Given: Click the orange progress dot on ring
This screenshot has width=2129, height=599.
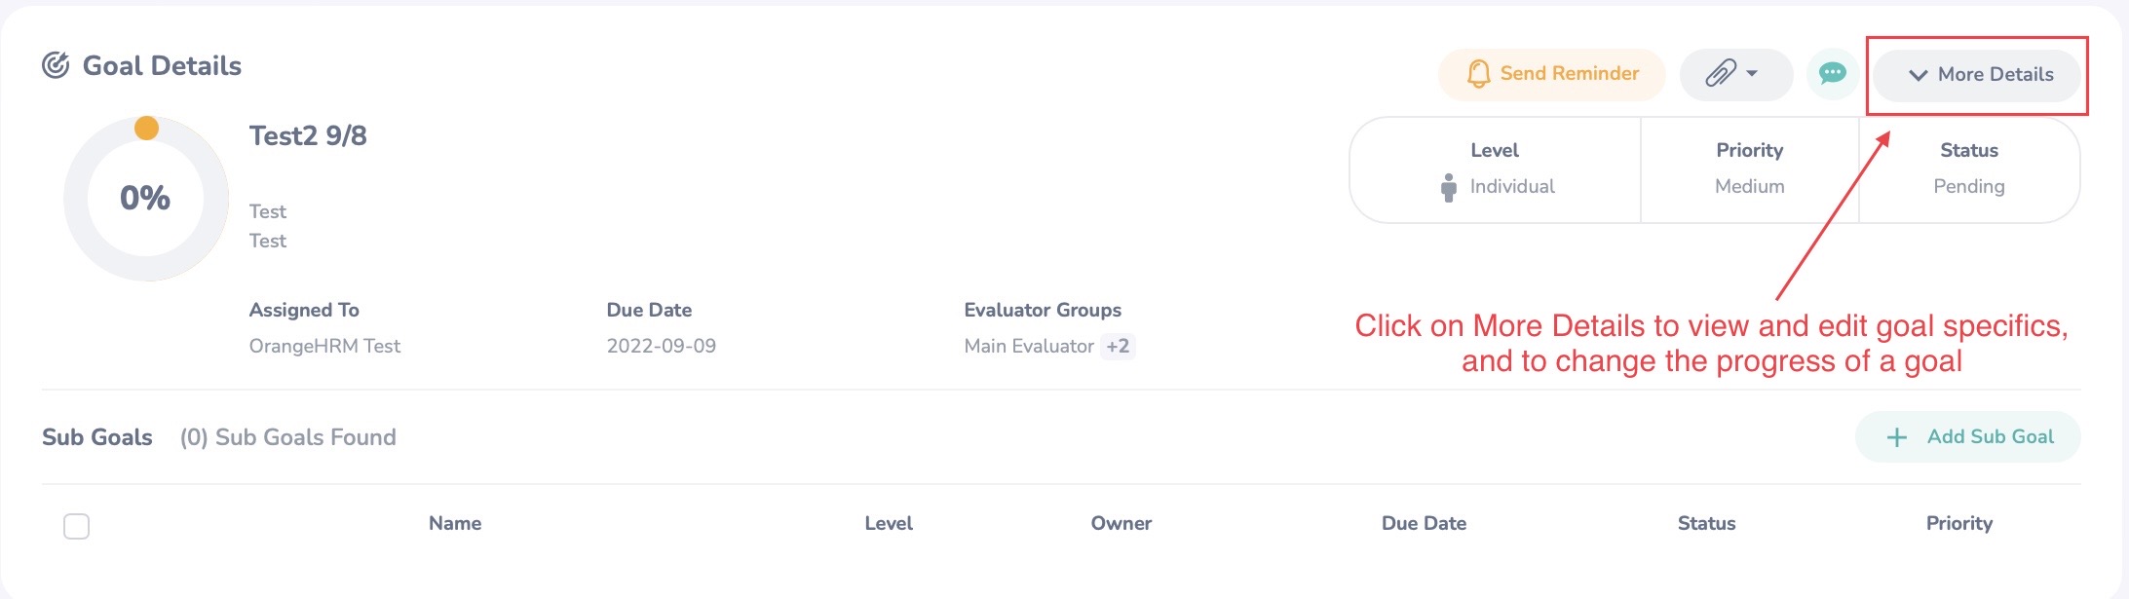Looking at the screenshot, I should pyautogui.click(x=146, y=128).
